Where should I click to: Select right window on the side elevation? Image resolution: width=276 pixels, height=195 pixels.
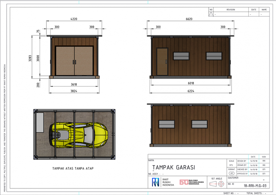pos(213,56)
